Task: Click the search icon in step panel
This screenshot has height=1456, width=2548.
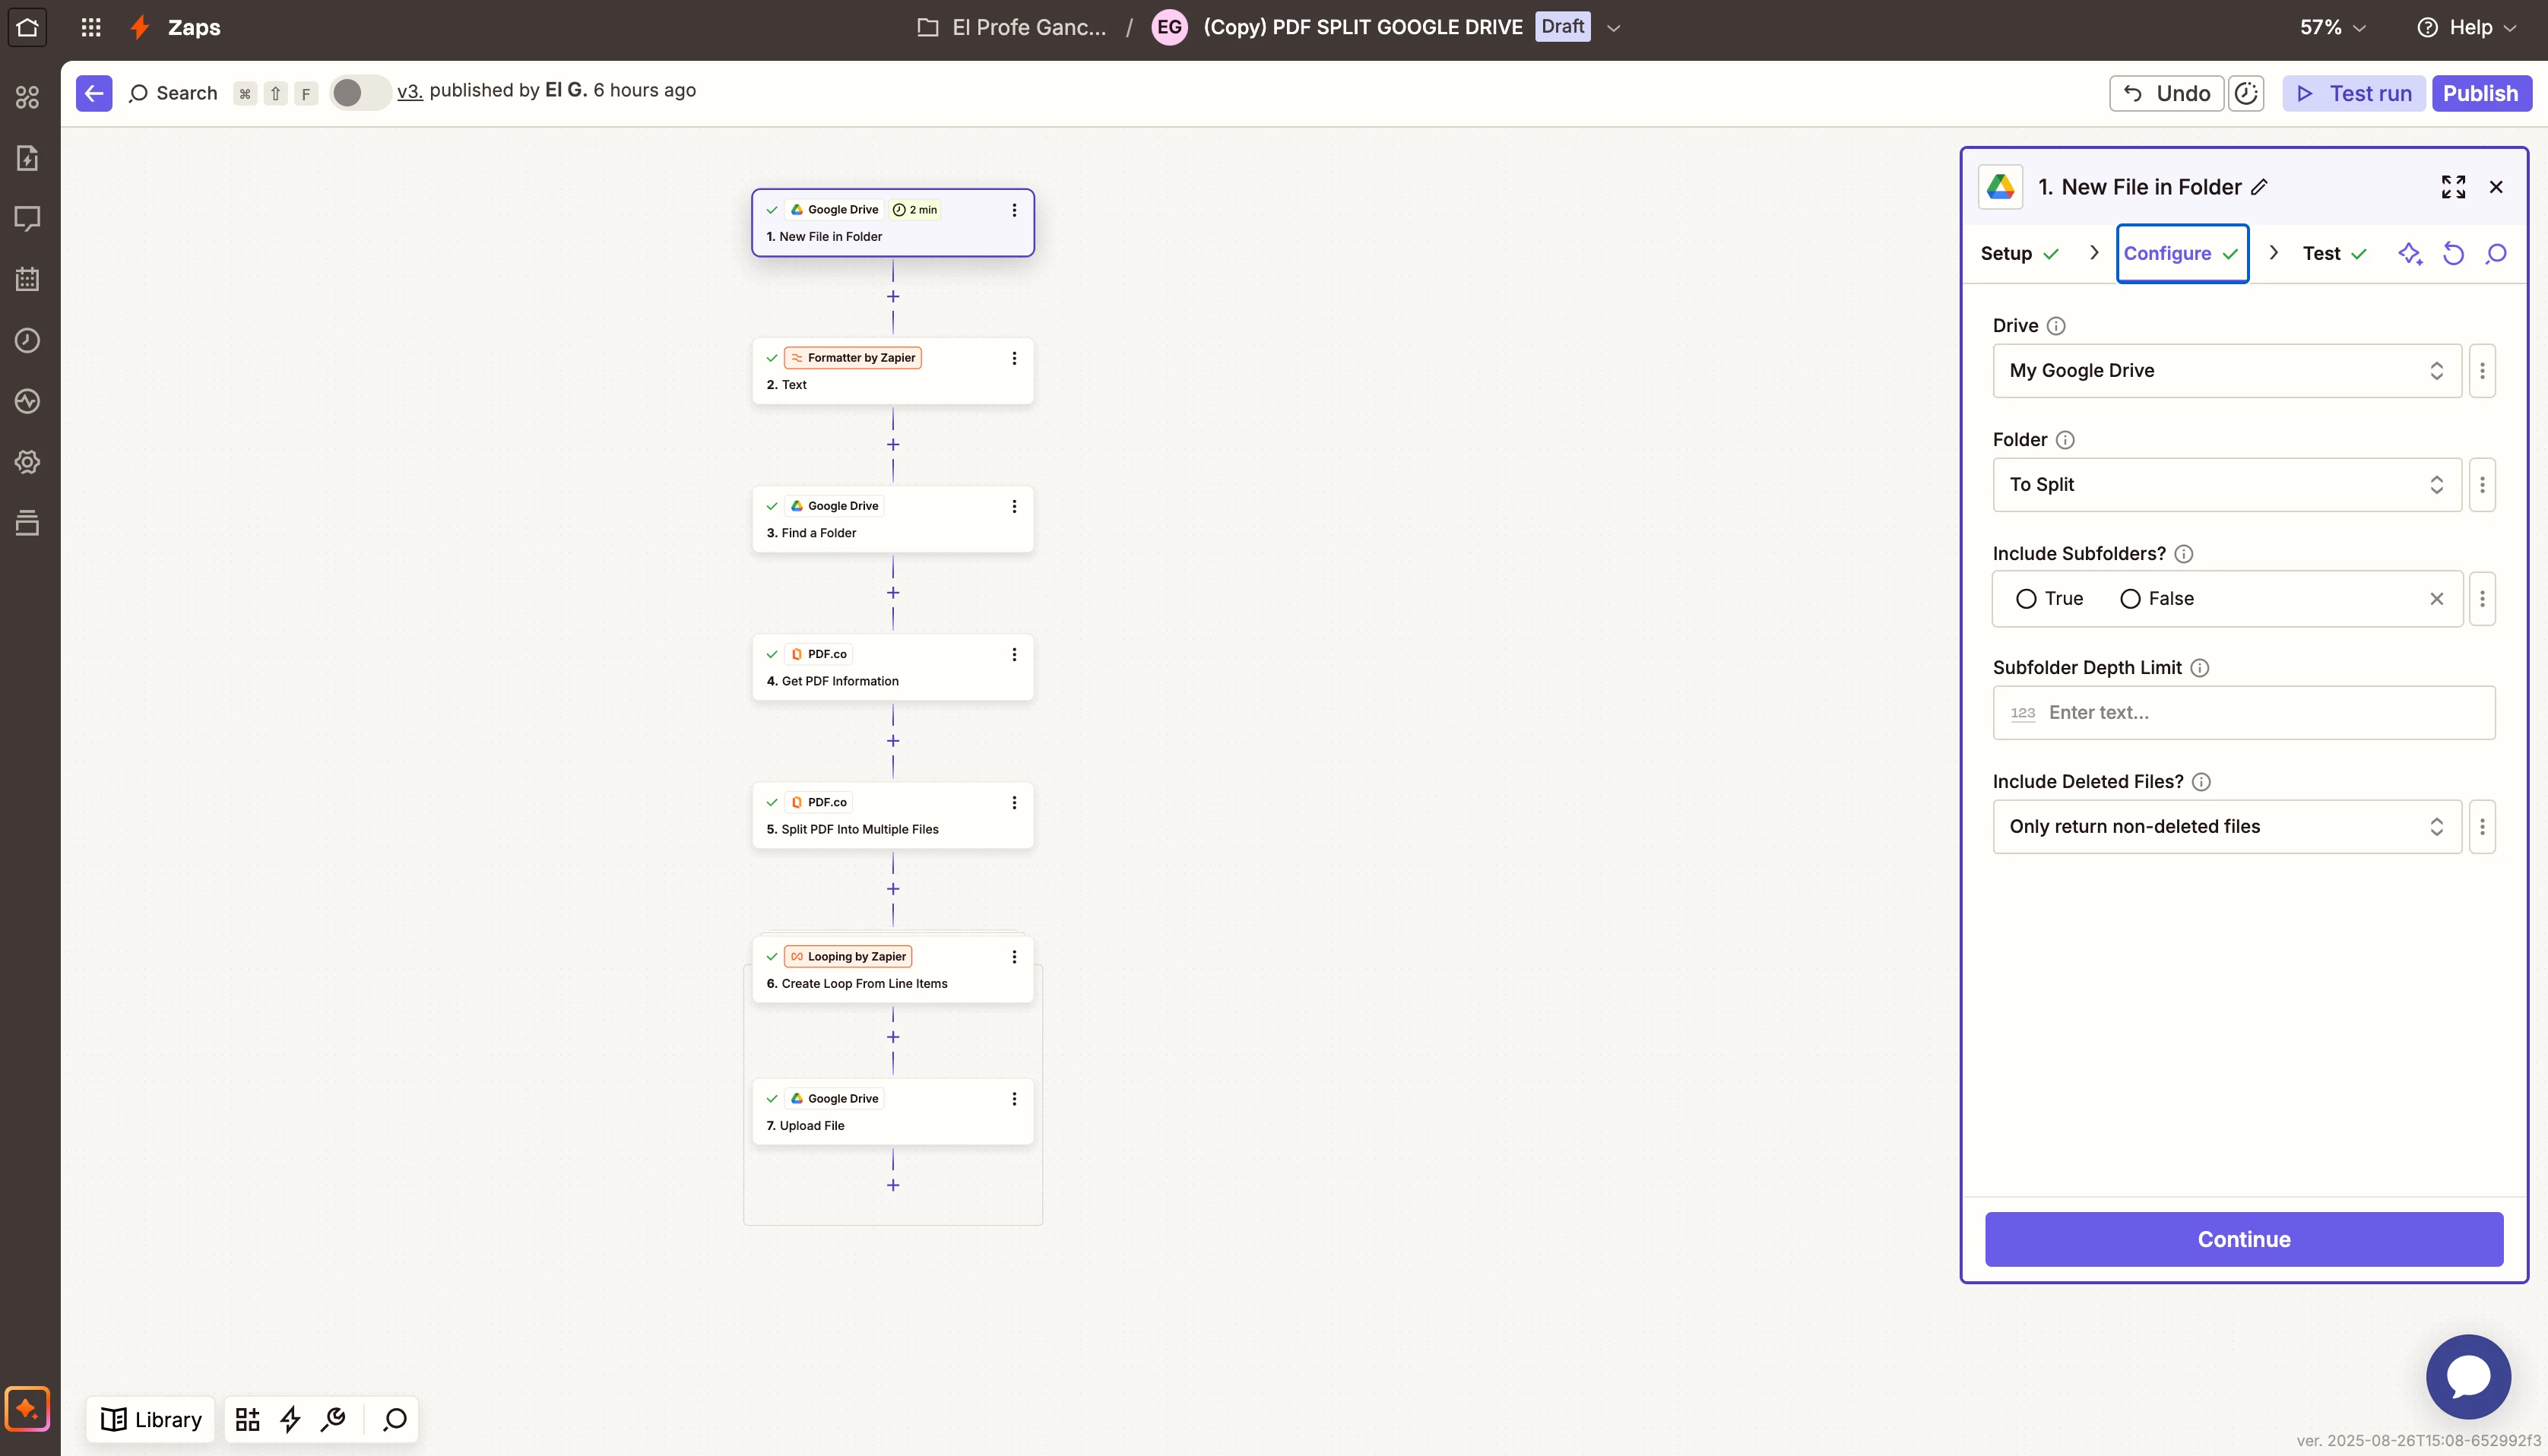Action: tap(2496, 254)
